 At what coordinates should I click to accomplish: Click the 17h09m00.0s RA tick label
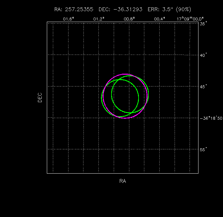(190, 19)
